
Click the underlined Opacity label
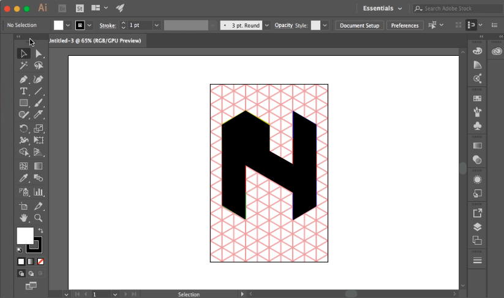coord(284,25)
